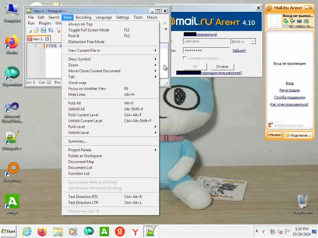Expand the Tab submenu
The image size is (318, 238).
(x=110, y=77)
